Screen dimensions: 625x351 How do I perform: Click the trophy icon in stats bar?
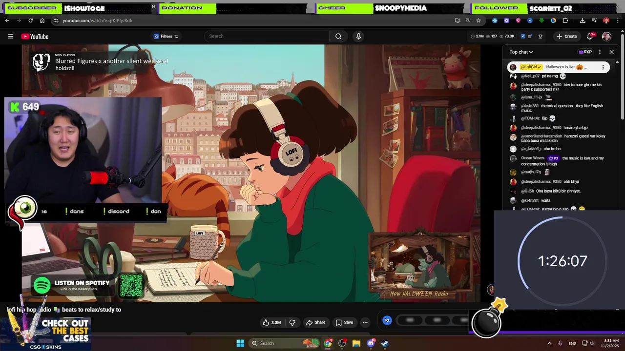click(540, 36)
